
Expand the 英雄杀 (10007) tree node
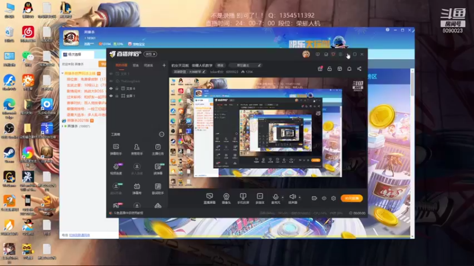tap(63, 126)
